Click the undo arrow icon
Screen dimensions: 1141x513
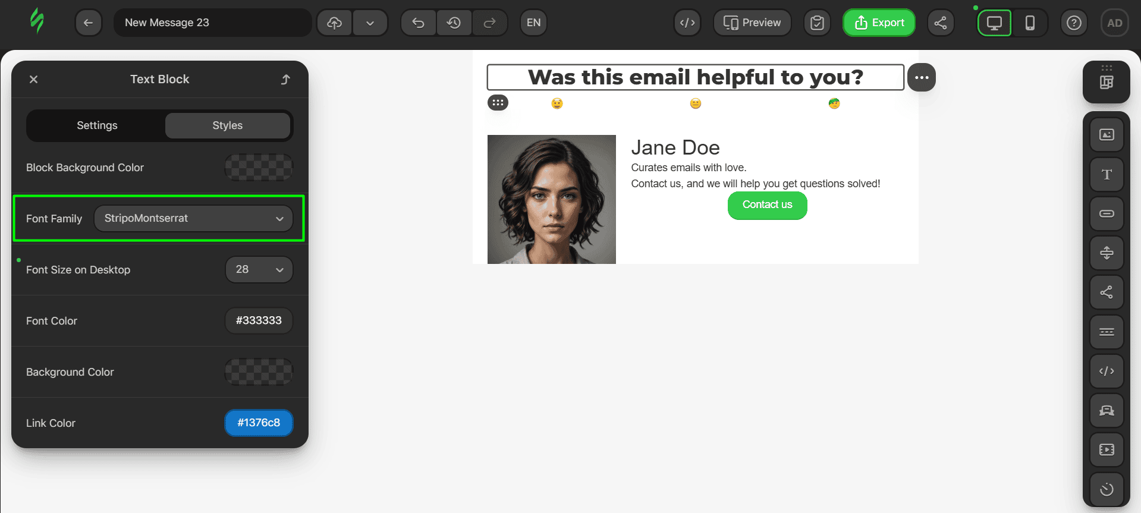418,23
